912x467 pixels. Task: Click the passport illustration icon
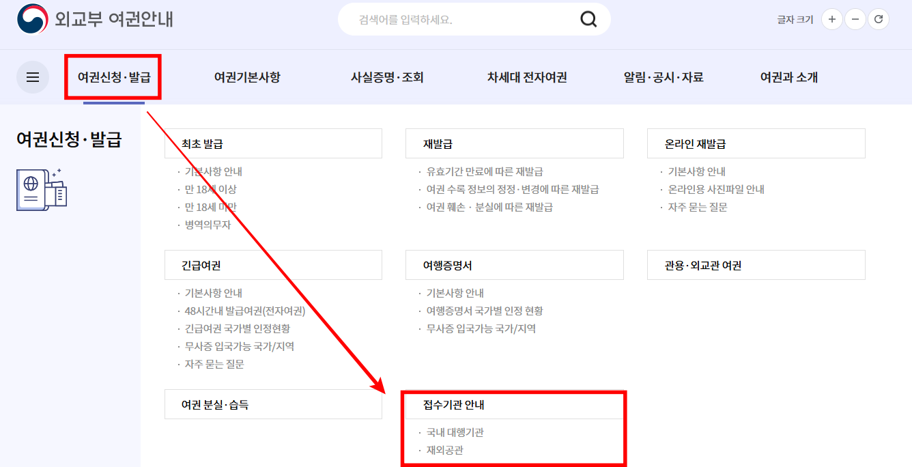pos(42,189)
